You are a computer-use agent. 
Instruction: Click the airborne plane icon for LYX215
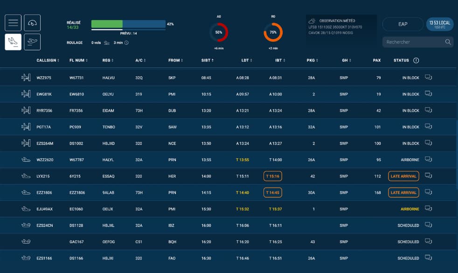(x=26, y=176)
